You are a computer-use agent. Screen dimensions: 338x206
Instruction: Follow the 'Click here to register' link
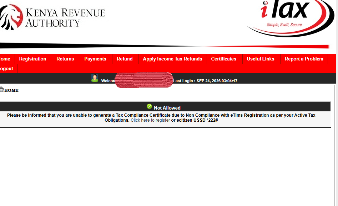[150, 120]
